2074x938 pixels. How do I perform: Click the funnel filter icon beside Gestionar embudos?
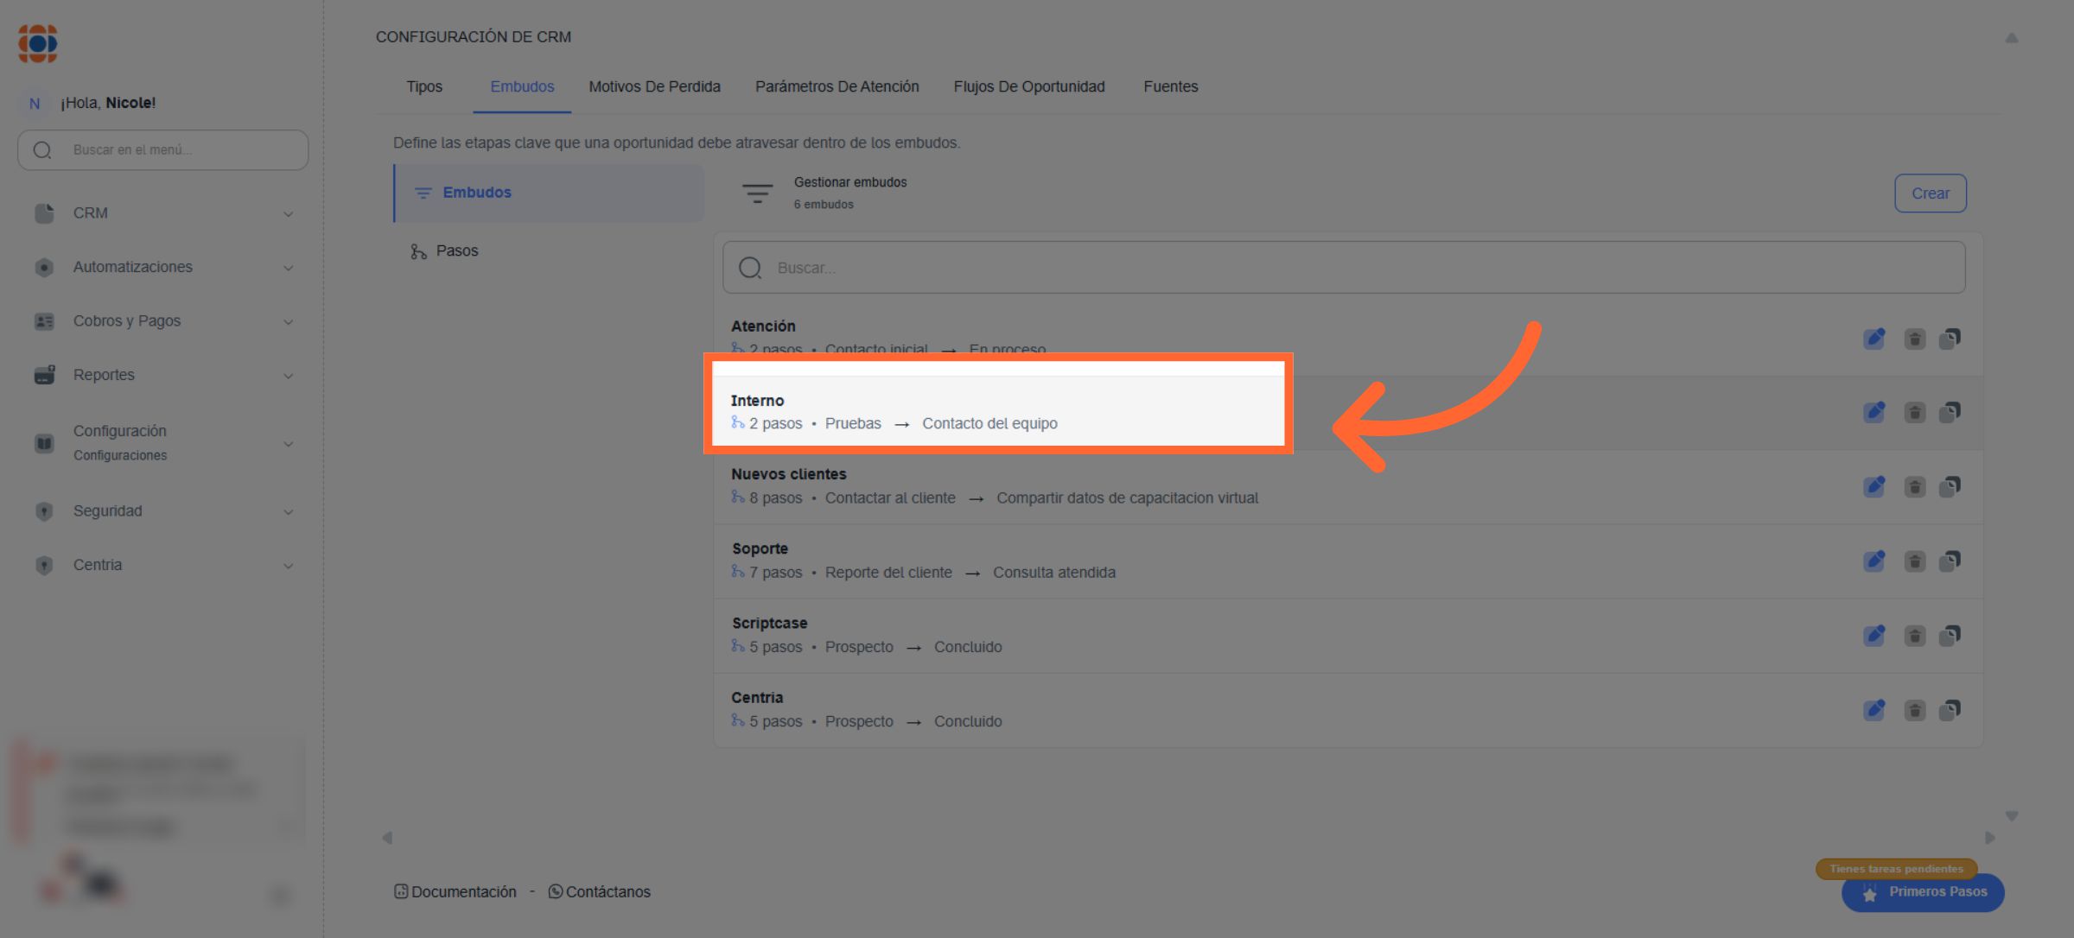click(757, 193)
